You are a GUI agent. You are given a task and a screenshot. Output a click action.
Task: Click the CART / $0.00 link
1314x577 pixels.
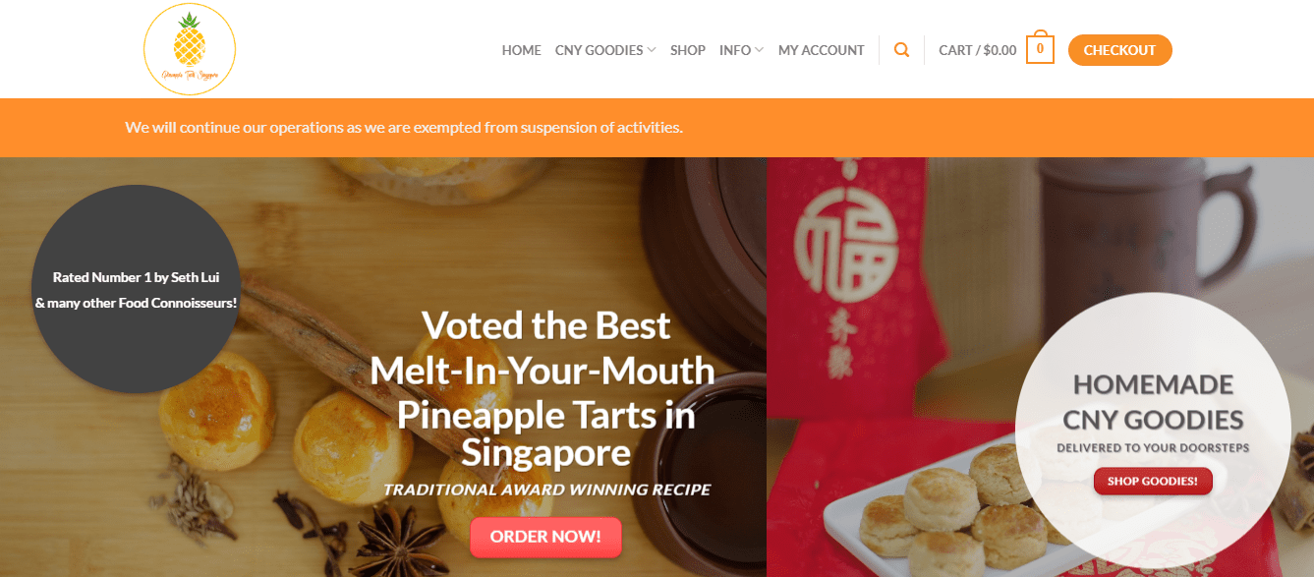point(978,50)
